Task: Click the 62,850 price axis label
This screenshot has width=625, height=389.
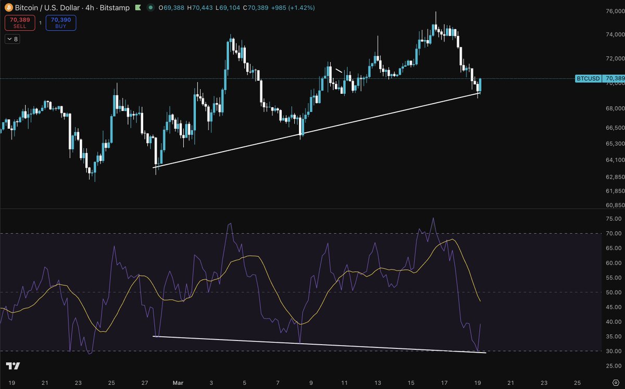Action: [x=615, y=177]
